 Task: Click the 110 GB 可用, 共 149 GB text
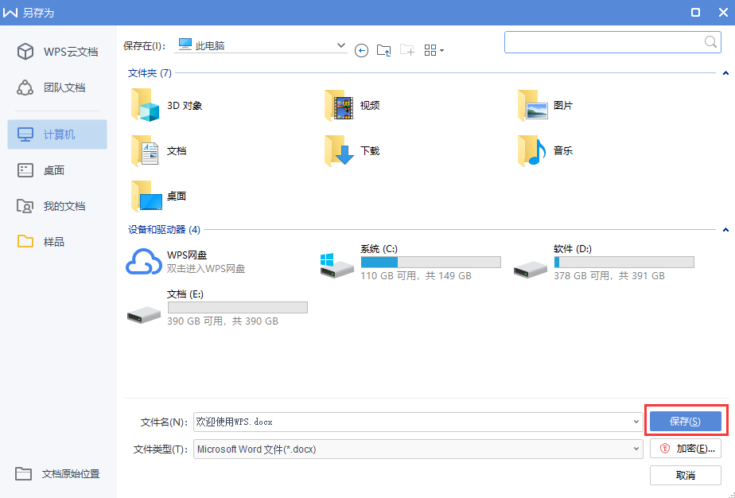(x=416, y=276)
